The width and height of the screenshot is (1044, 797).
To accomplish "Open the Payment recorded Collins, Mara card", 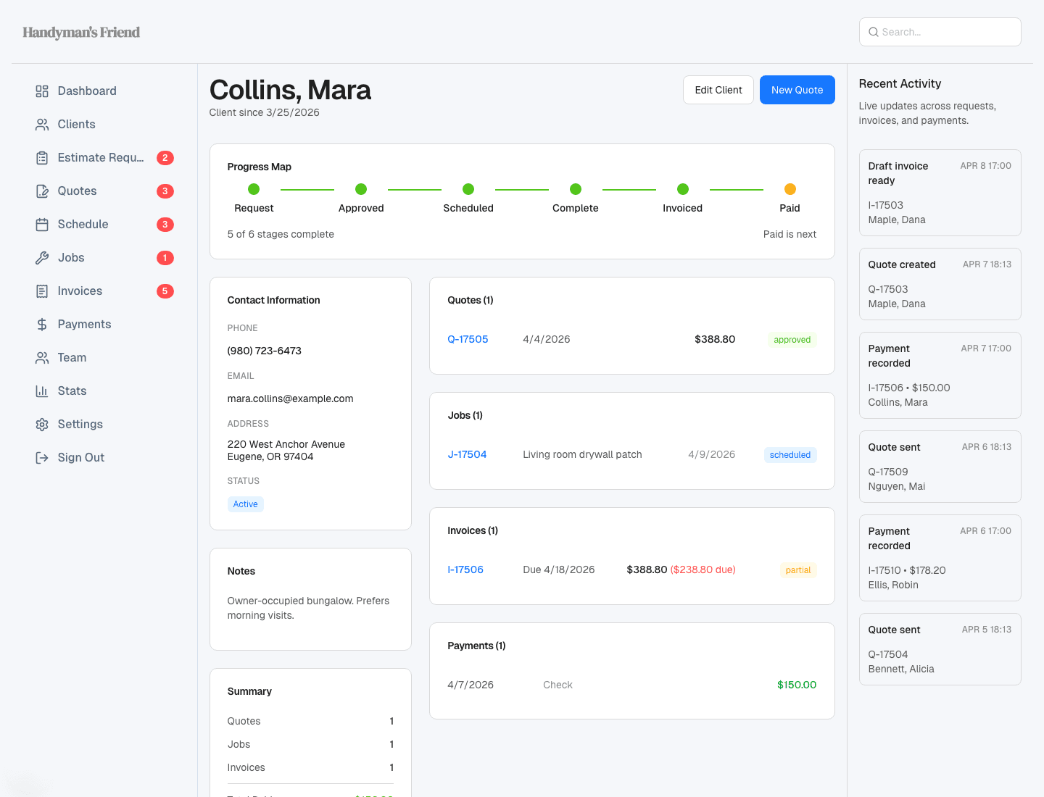I will tap(940, 375).
